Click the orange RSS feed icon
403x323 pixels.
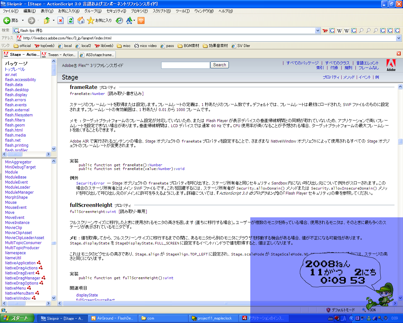[141, 21]
